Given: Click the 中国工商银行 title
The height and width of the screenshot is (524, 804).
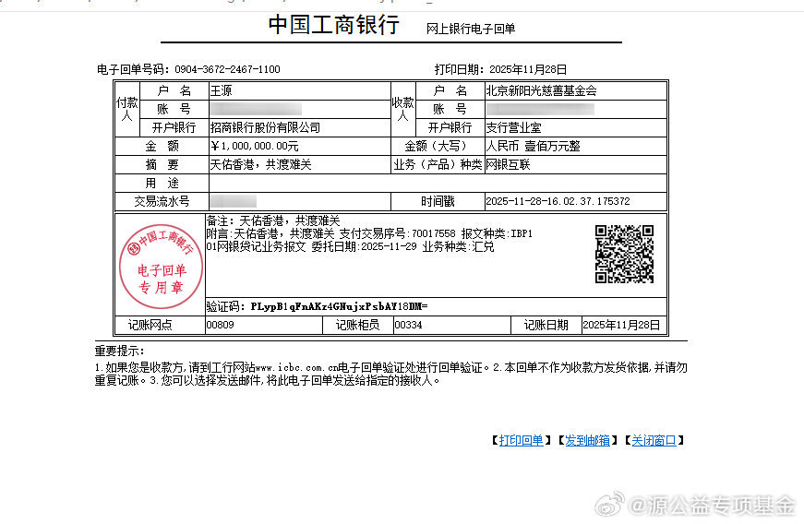Looking at the screenshot, I should point(334,25).
